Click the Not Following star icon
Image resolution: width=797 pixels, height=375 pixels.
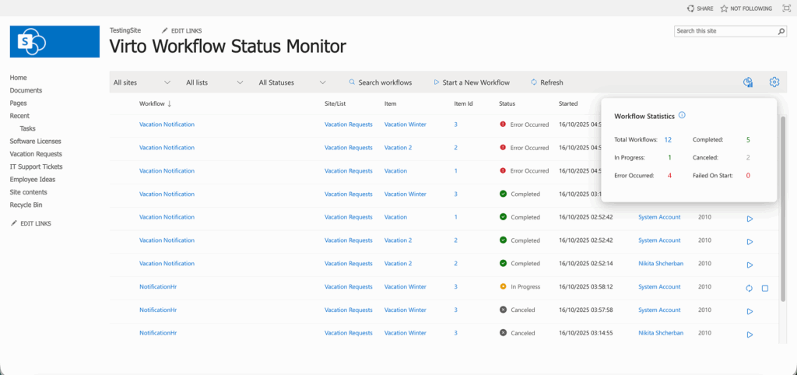tap(725, 9)
